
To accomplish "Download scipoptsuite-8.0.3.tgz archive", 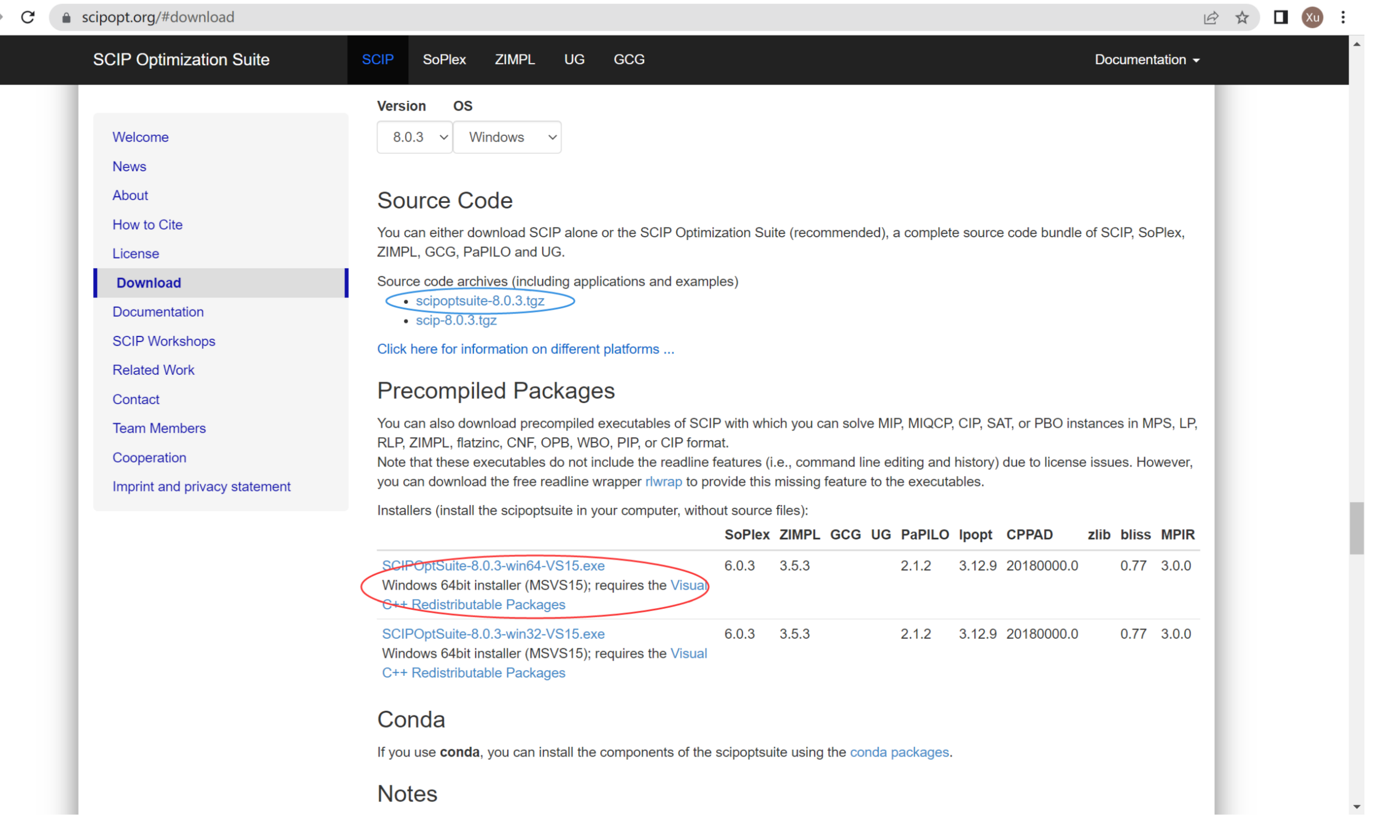I will tap(480, 301).
